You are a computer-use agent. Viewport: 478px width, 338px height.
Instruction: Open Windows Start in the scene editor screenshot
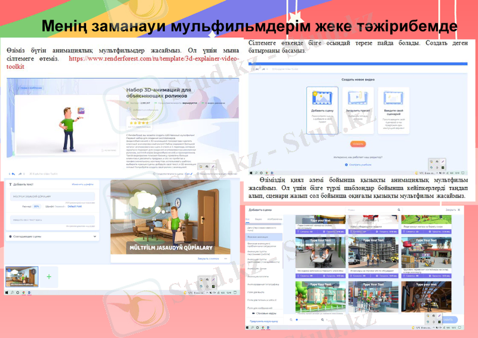click(x=7, y=293)
